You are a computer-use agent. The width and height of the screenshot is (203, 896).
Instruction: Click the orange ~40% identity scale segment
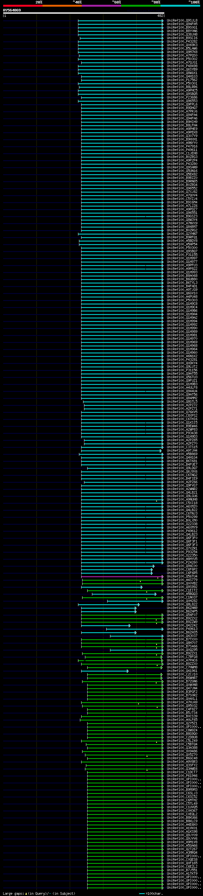pos(62,6)
